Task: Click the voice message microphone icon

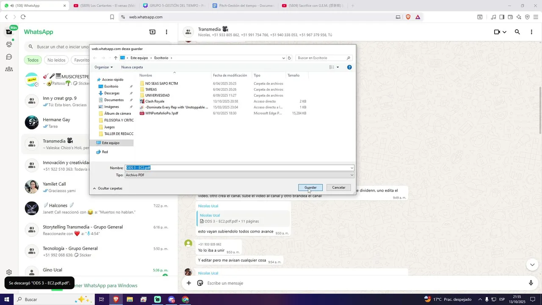Action: point(531,283)
